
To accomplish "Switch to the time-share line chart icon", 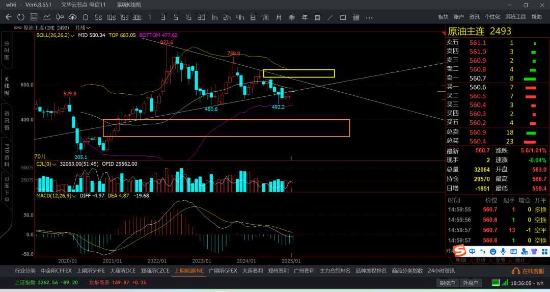I will [x=47, y=17].
